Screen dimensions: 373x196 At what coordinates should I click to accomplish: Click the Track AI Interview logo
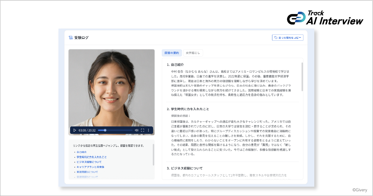tap(325, 18)
